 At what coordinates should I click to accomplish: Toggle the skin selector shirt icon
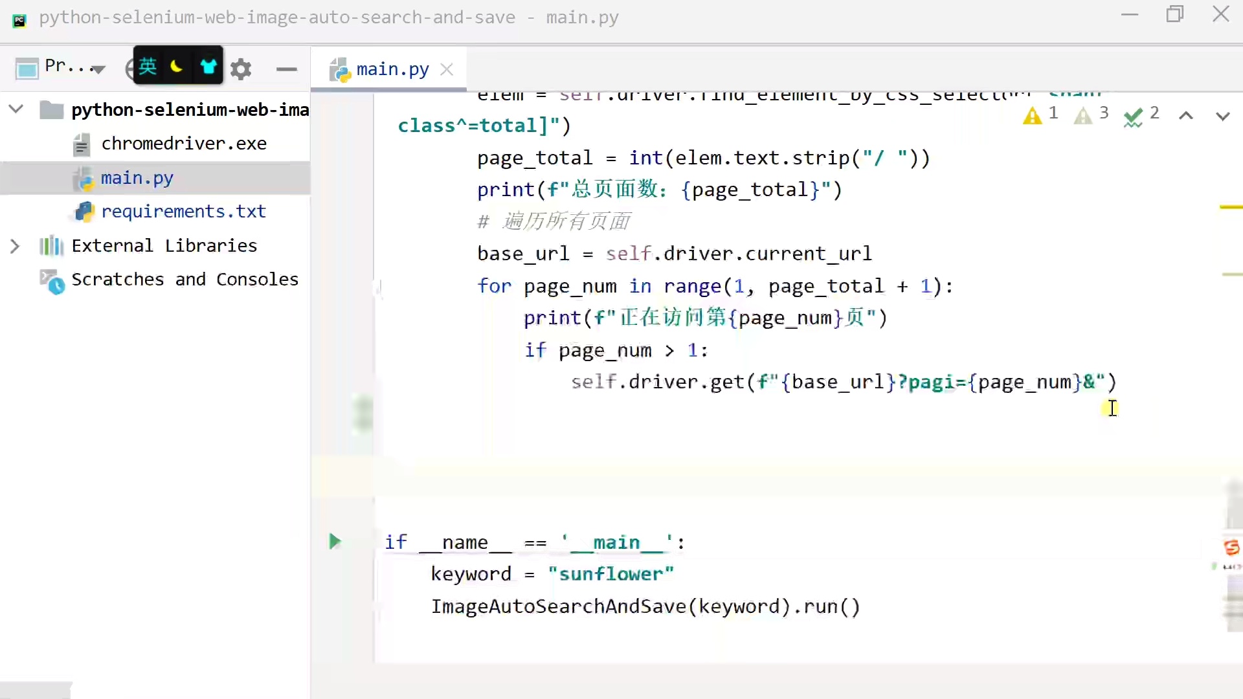pyautogui.click(x=208, y=65)
